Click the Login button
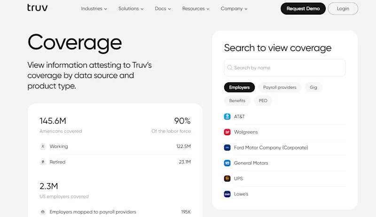 343,8
